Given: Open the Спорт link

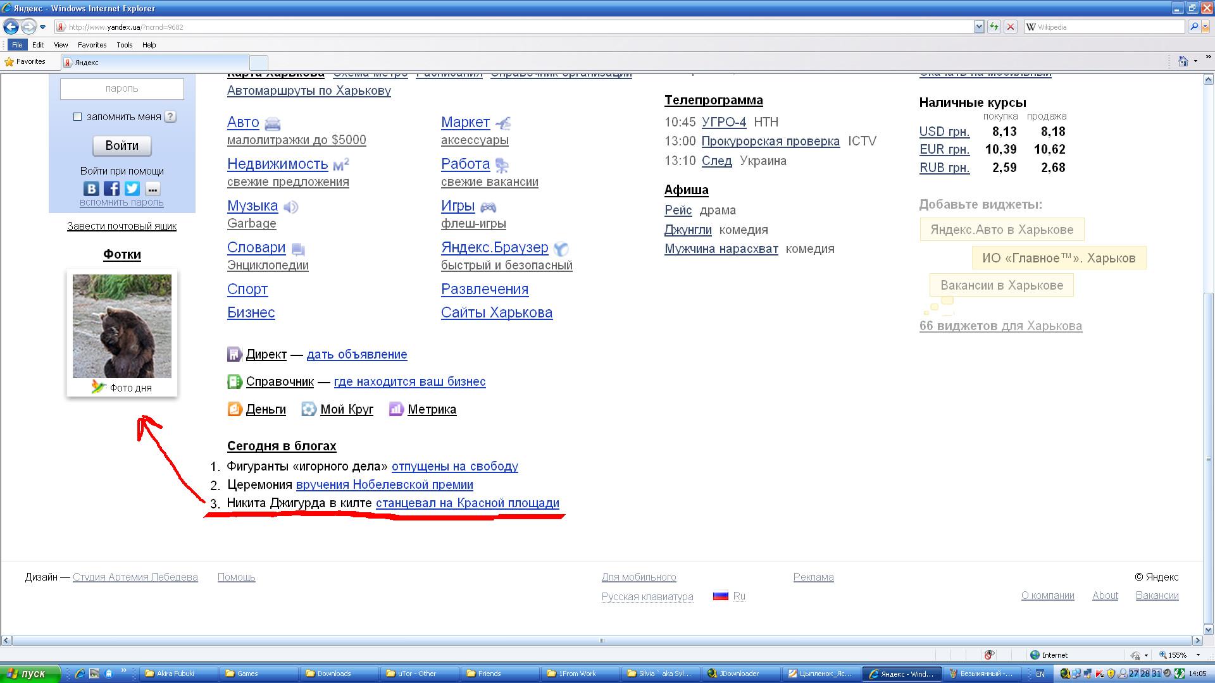Looking at the screenshot, I should tap(247, 289).
